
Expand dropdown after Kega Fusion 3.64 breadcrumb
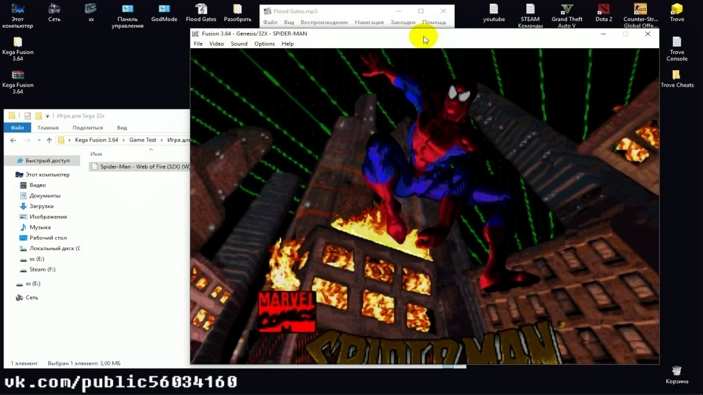point(124,140)
